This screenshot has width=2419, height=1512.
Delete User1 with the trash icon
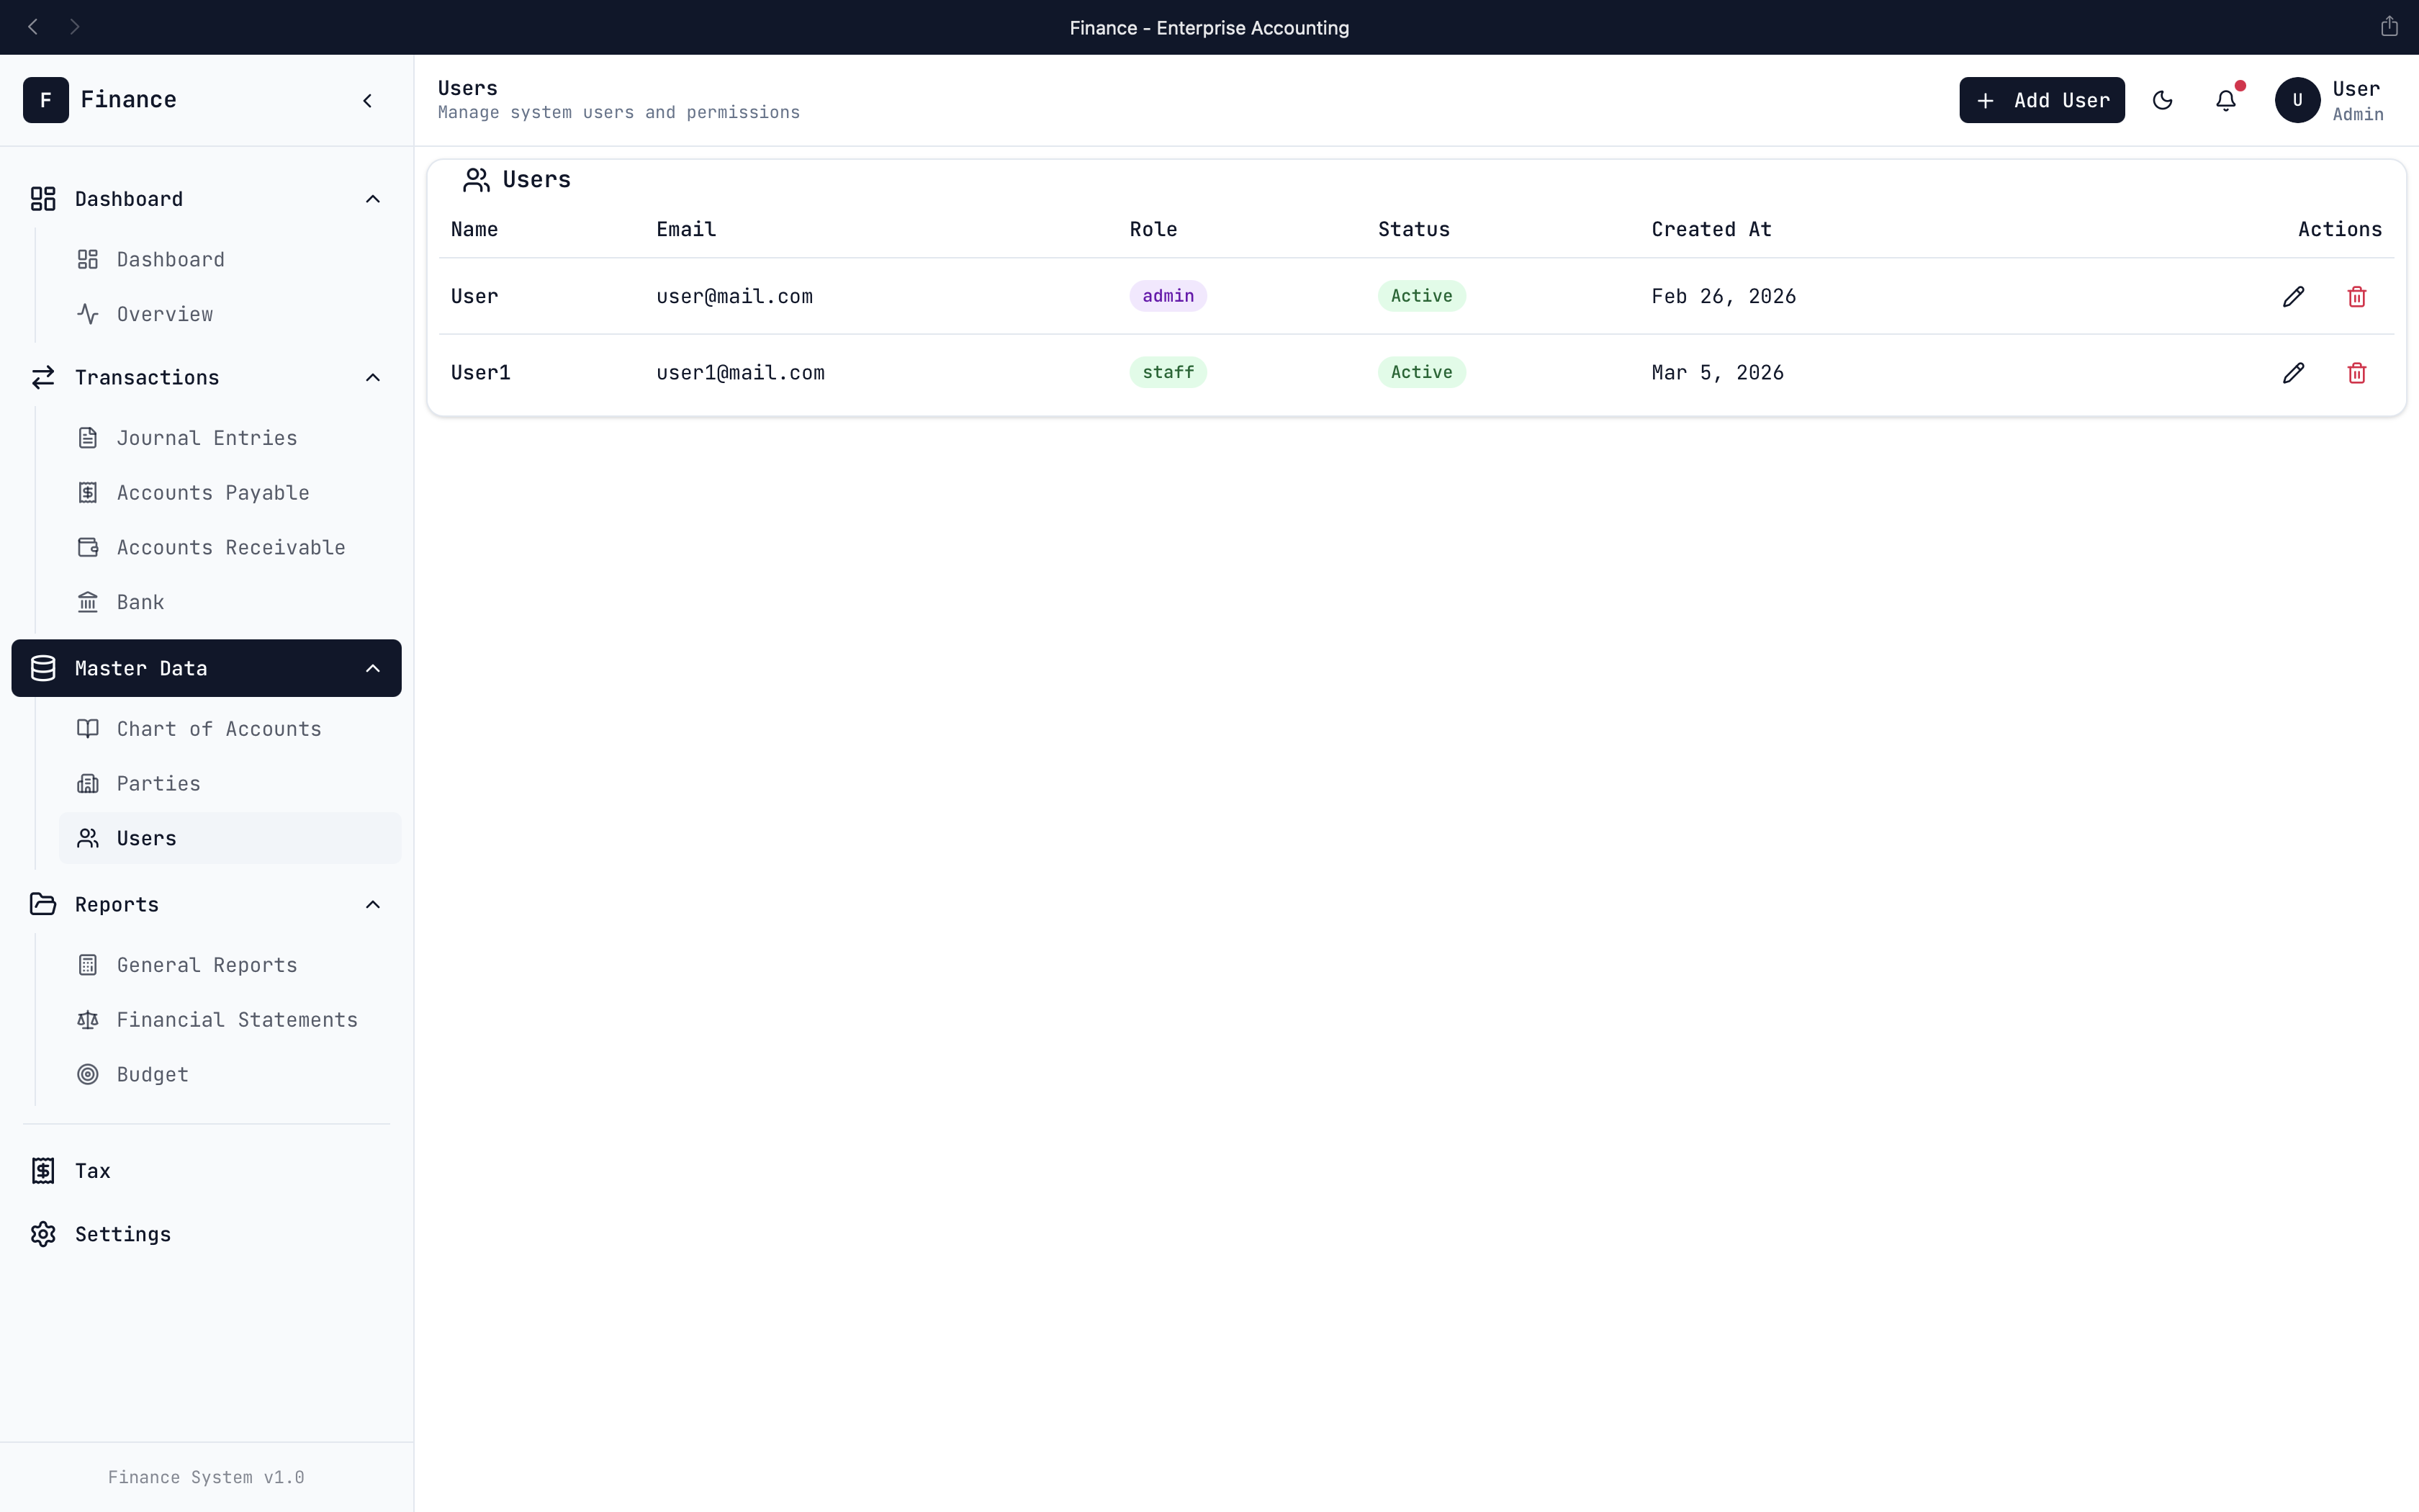pos(2356,373)
